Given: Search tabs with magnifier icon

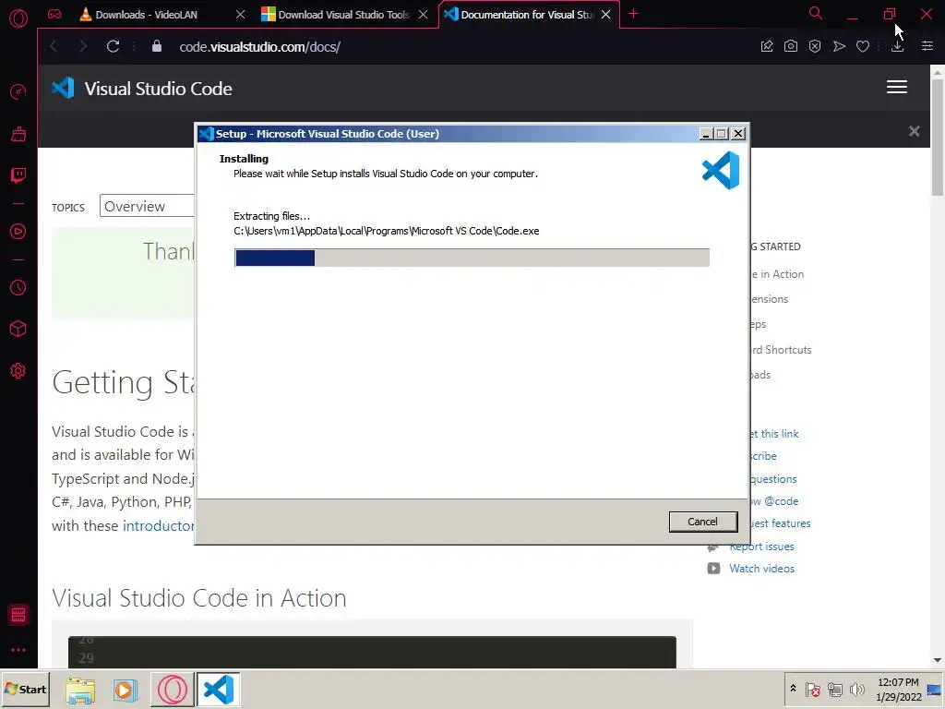Looking at the screenshot, I should click(x=816, y=13).
